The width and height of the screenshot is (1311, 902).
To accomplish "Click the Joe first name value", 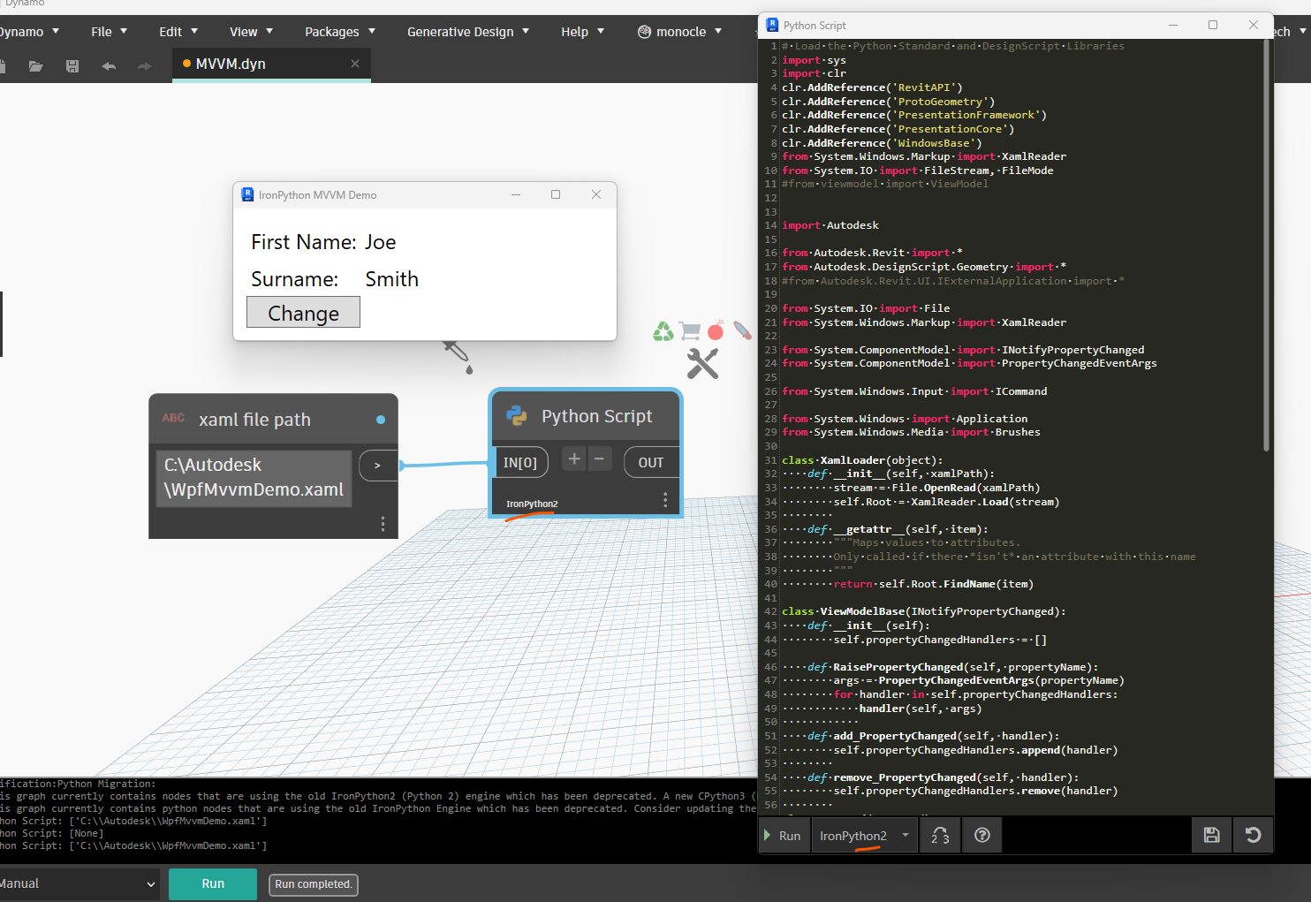I will (x=381, y=242).
